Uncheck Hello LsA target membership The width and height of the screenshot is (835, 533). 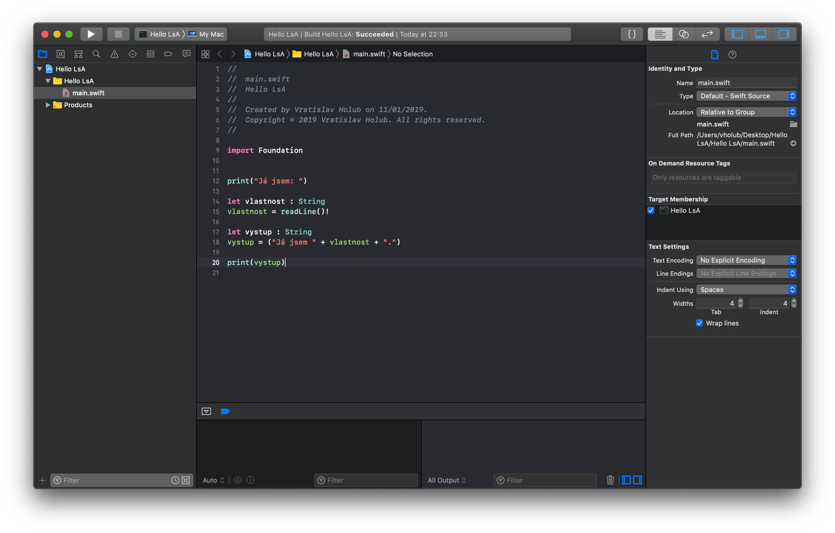pyautogui.click(x=651, y=210)
